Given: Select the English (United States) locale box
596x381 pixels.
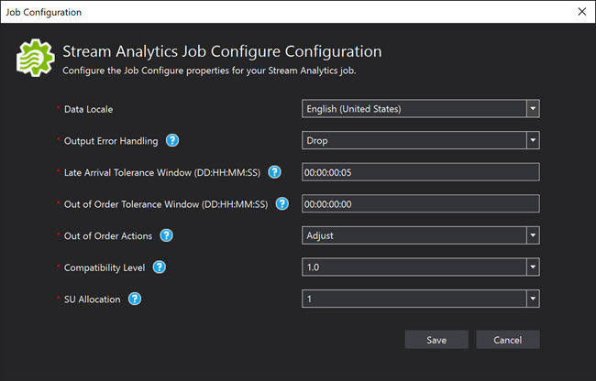Looking at the screenshot, I should [420, 109].
